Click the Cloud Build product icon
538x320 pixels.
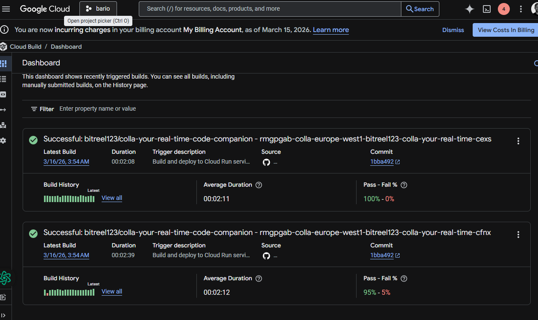click(3, 47)
